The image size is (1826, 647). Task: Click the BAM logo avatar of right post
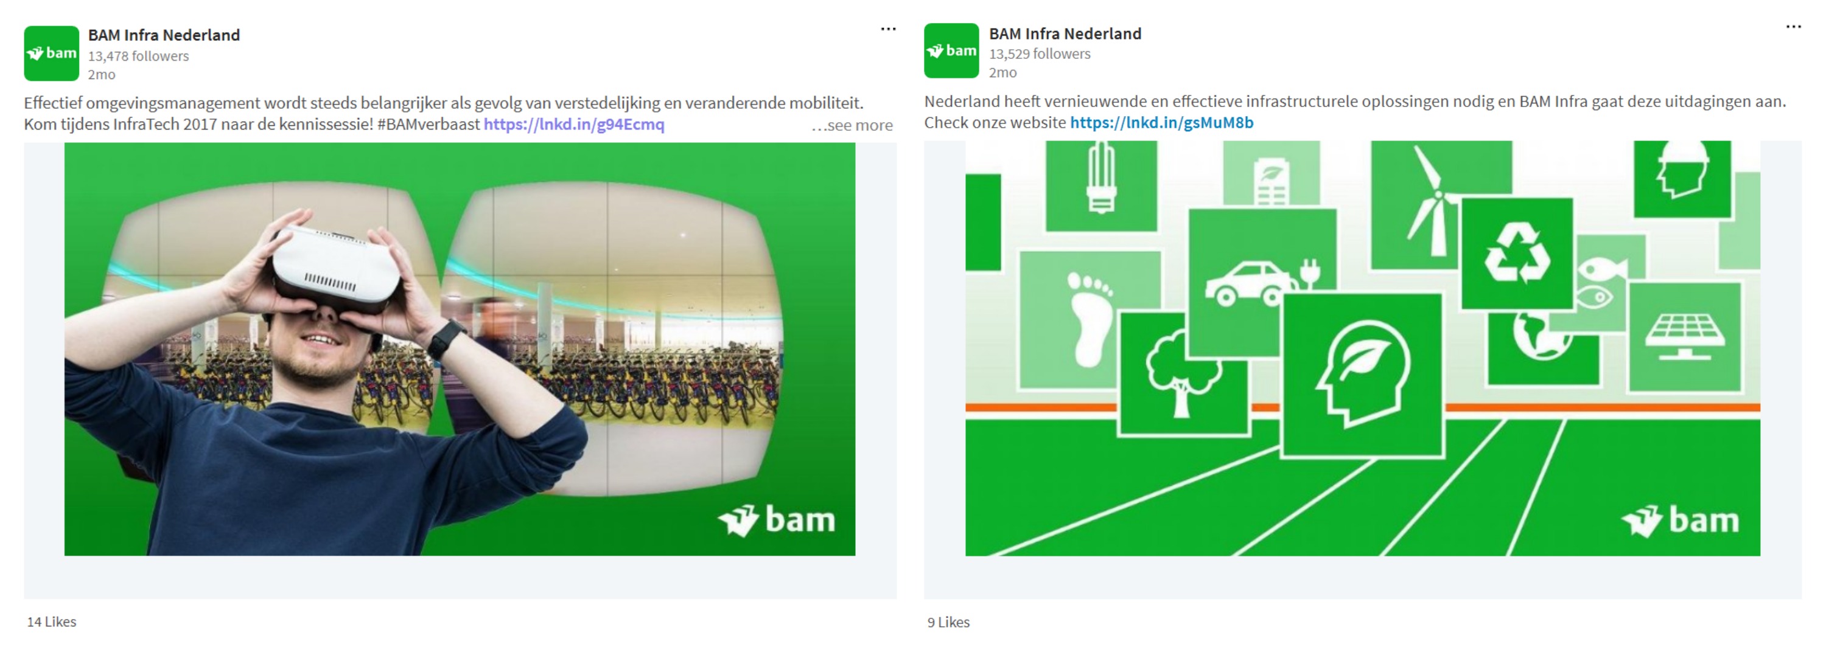[x=951, y=51]
